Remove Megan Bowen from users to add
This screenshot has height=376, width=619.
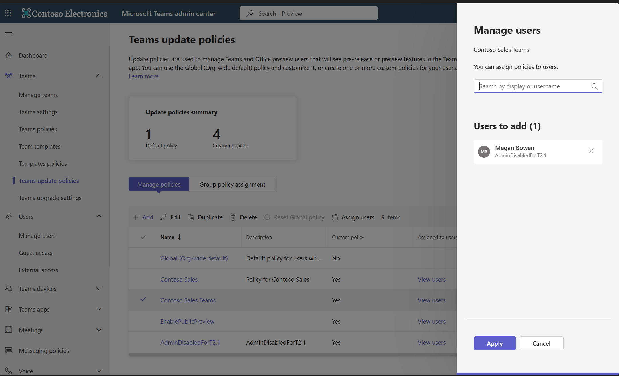[x=591, y=151]
